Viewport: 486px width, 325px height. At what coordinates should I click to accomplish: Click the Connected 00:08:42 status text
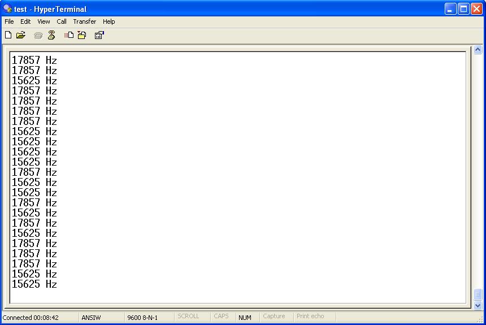click(x=31, y=318)
